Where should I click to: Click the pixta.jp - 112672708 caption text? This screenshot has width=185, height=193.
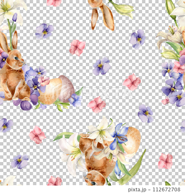click(154, 190)
